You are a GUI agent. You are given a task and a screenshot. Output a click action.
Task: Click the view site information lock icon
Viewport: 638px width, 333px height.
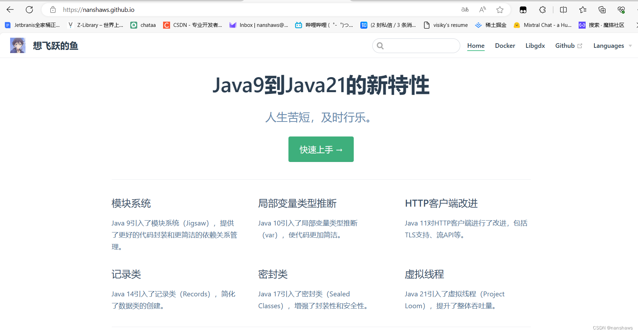[x=53, y=9]
